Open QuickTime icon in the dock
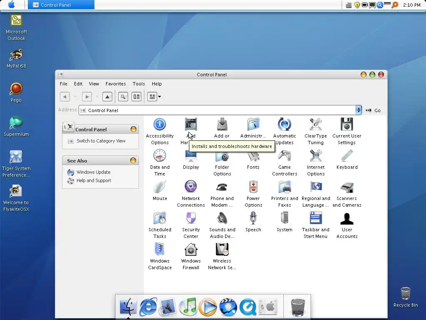The image size is (426, 320). coord(248,307)
